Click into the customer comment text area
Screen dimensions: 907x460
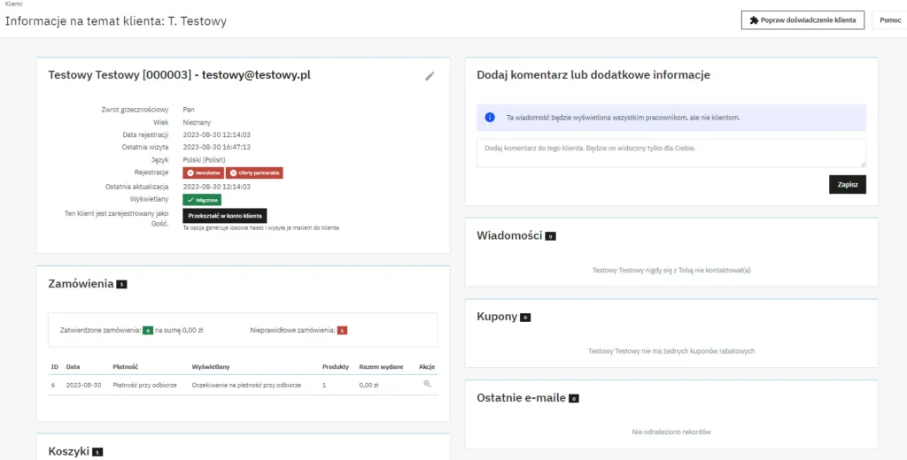click(671, 152)
